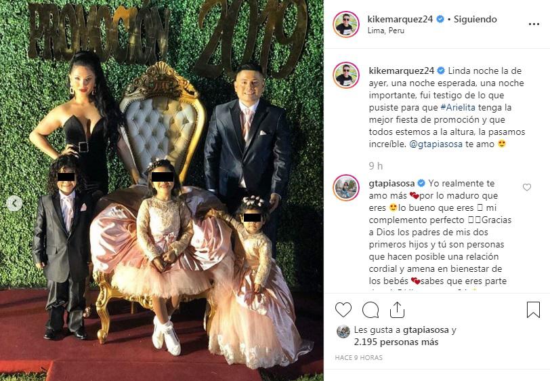Like the post with the heart icon
The image size is (550, 381).
tap(343, 310)
